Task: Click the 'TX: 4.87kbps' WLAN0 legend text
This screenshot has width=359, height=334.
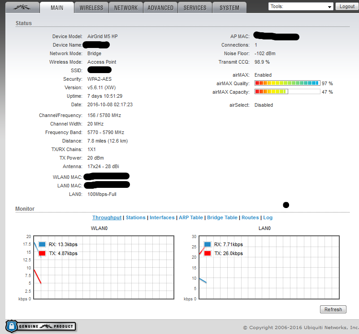Action: coord(63,253)
